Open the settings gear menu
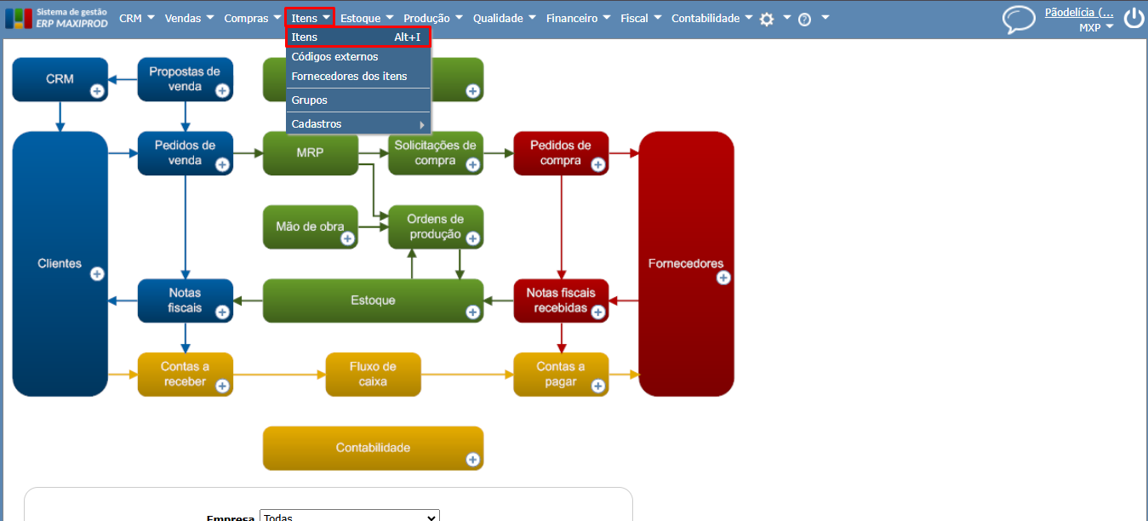The height and width of the screenshot is (521, 1148). (767, 19)
